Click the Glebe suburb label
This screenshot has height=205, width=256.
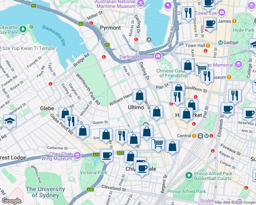click(x=47, y=108)
